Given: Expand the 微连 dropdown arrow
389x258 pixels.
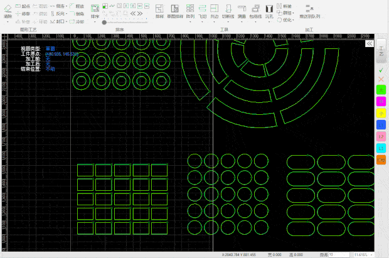Looking at the screenshot, I should [x=67, y=6].
